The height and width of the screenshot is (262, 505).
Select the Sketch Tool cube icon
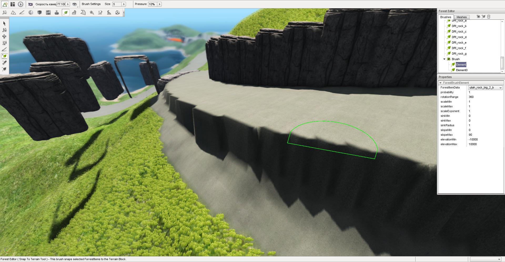point(39,12)
